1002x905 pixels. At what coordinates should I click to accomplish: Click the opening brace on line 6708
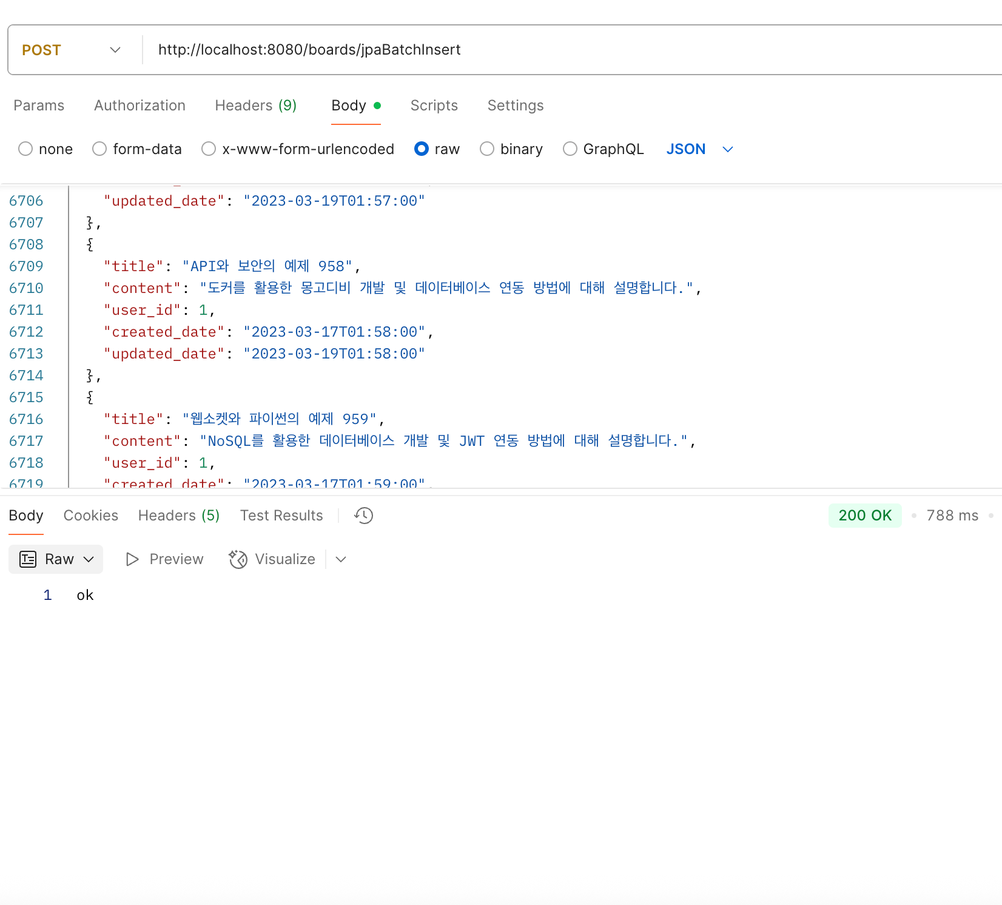pos(90,244)
